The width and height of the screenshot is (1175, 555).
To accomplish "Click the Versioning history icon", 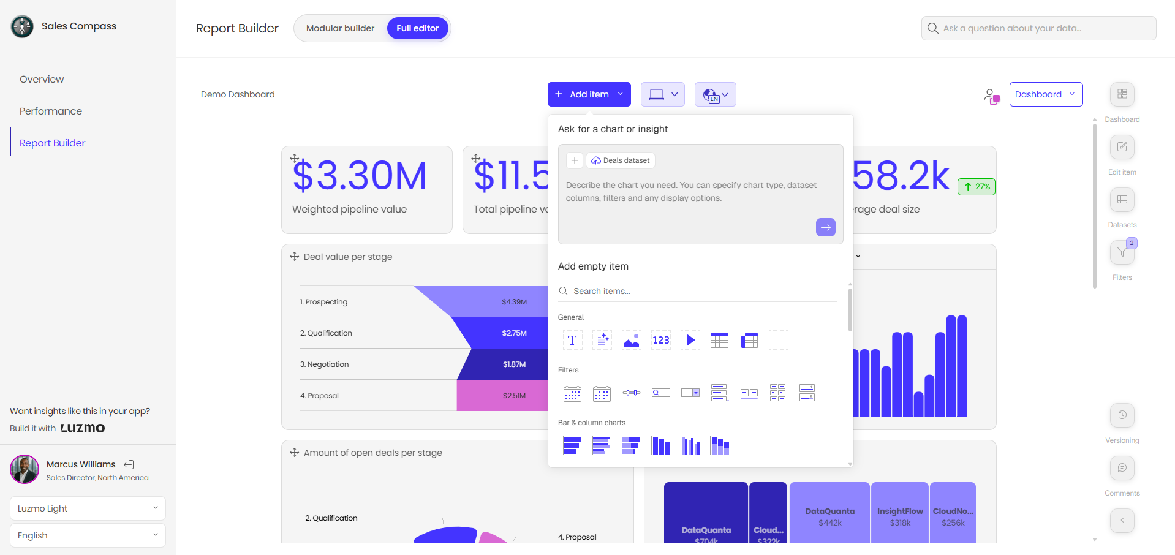I will pos(1122,415).
